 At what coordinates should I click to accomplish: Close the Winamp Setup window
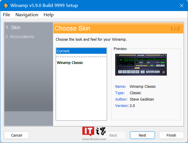click(182, 6)
